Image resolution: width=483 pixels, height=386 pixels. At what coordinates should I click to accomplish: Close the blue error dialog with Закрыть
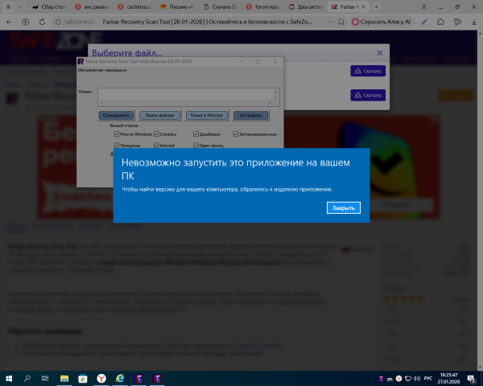point(344,207)
